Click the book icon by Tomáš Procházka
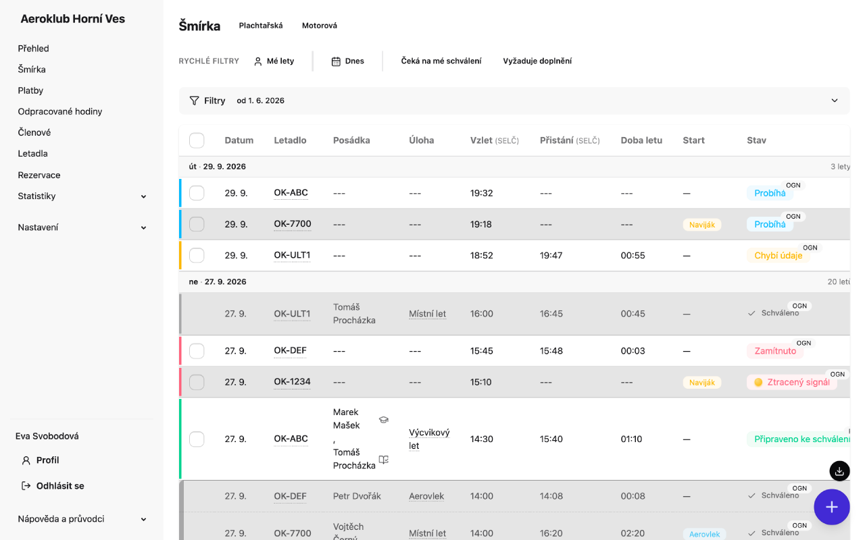865x540 pixels. (x=384, y=460)
